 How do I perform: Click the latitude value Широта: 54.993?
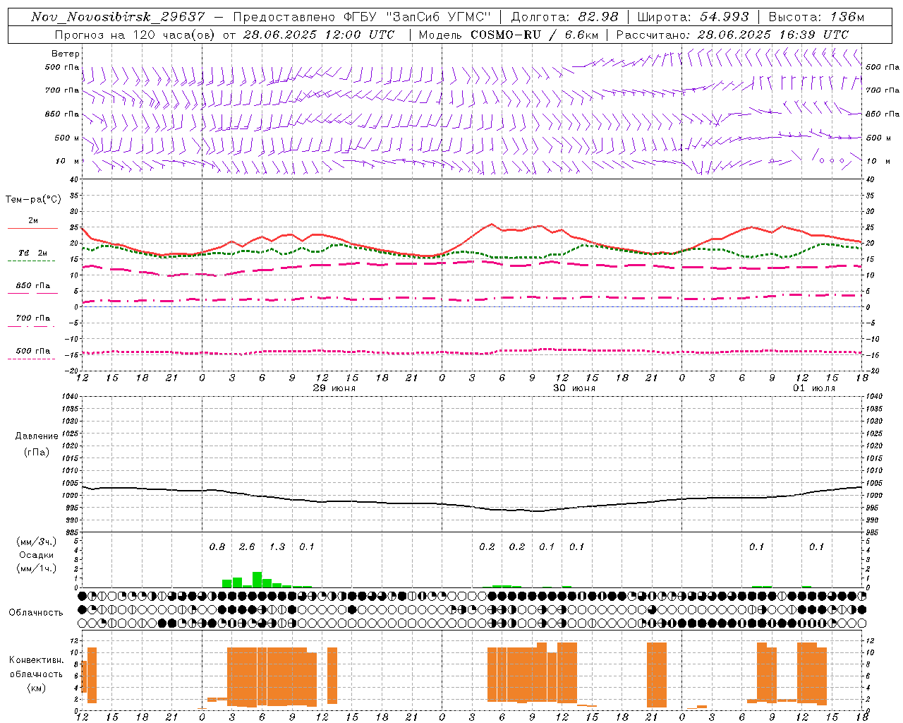pyautogui.click(x=693, y=17)
